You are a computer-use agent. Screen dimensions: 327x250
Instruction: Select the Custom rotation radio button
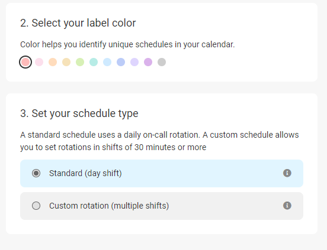click(x=36, y=206)
